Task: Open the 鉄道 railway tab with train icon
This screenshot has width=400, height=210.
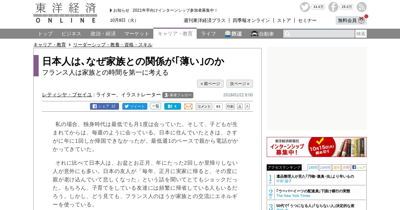Action: [233, 34]
